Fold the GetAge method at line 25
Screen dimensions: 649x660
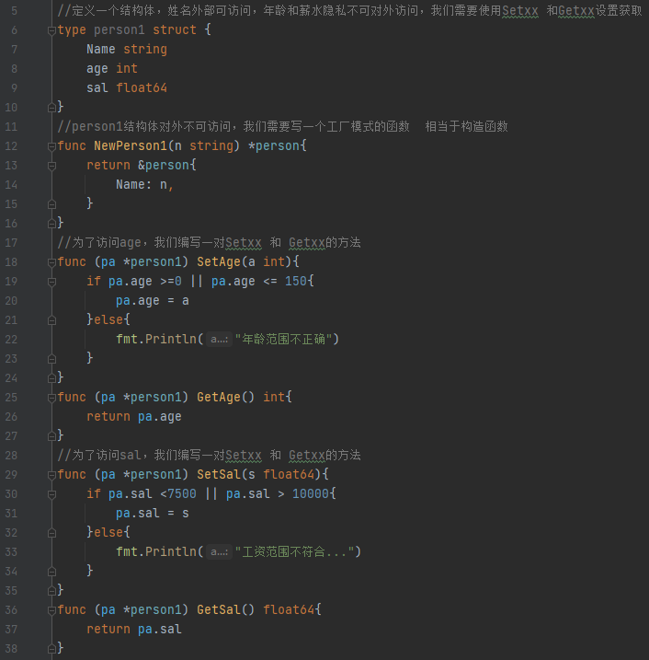(x=51, y=398)
